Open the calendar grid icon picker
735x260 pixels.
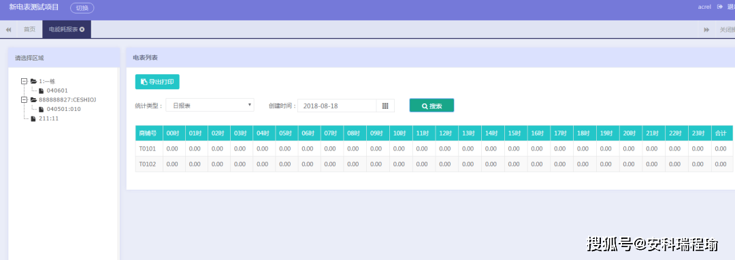pyautogui.click(x=385, y=106)
